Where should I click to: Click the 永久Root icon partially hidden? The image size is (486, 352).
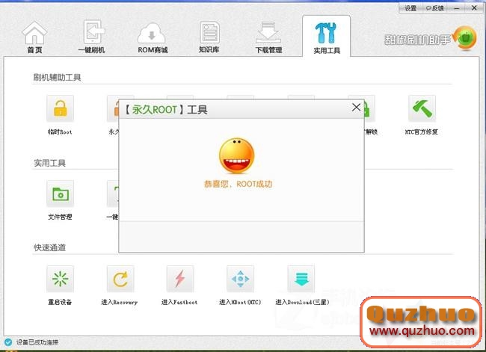(x=113, y=108)
